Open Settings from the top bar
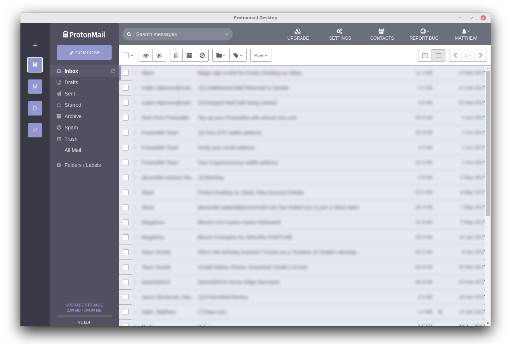The image size is (522, 344). pyautogui.click(x=340, y=34)
